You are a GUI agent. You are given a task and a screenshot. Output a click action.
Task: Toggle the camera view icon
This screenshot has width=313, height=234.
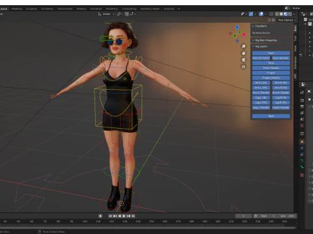click(x=243, y=60)
